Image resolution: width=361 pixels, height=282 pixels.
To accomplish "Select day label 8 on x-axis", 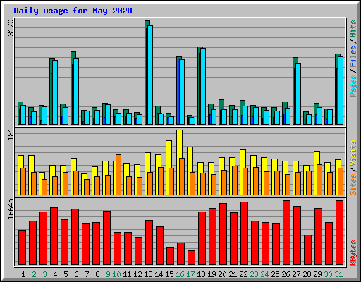I will click(97, 274).
